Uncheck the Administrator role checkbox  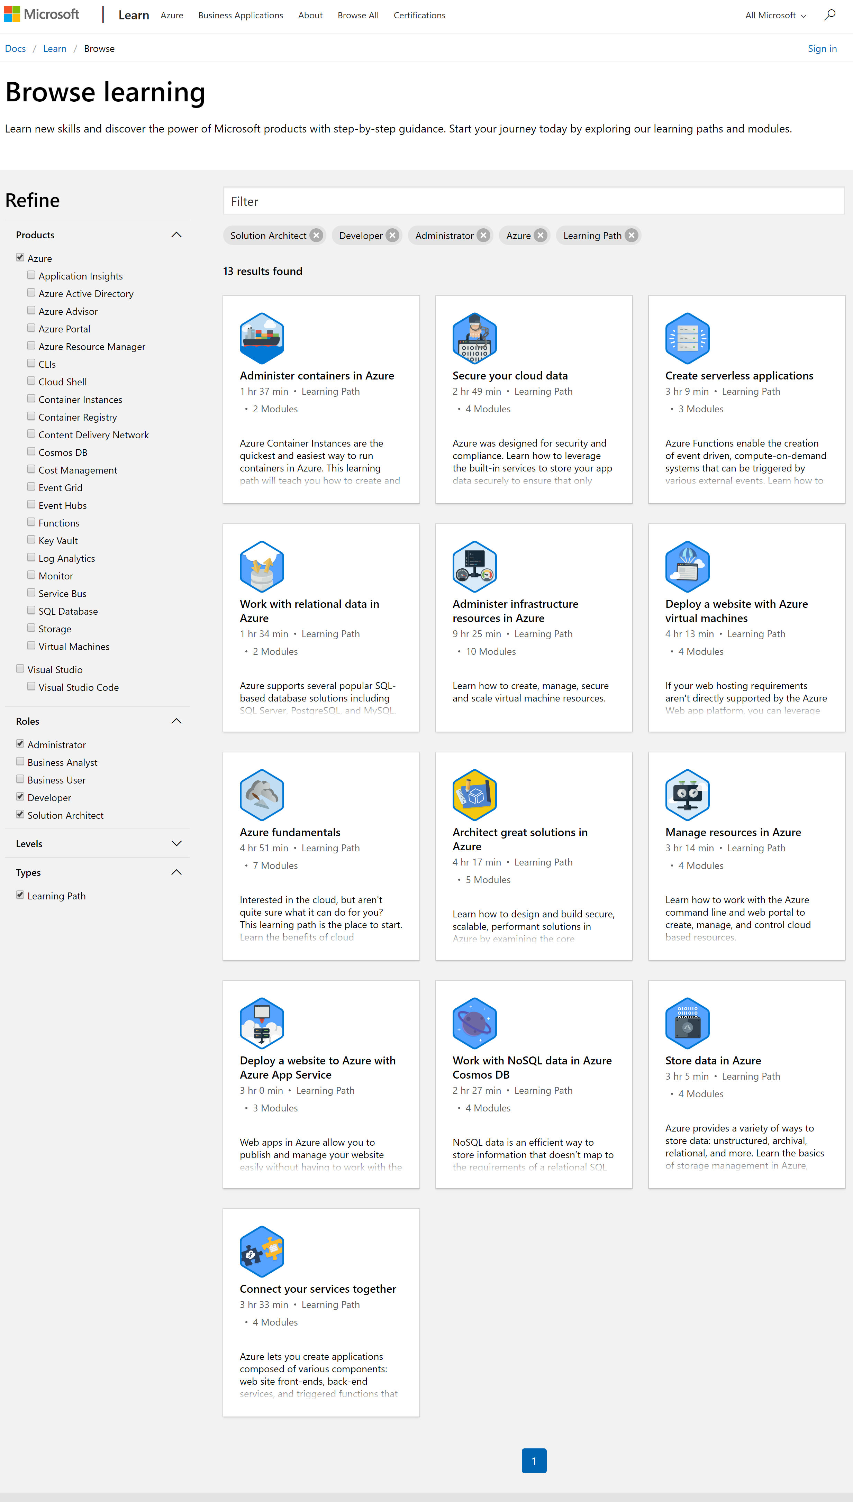(x=20, y=744)
